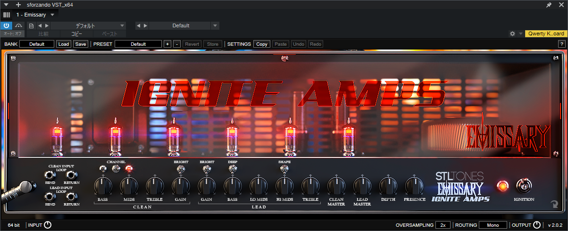Open the 1 - Emissary plugin dropdown

click(x=35, y=15)
